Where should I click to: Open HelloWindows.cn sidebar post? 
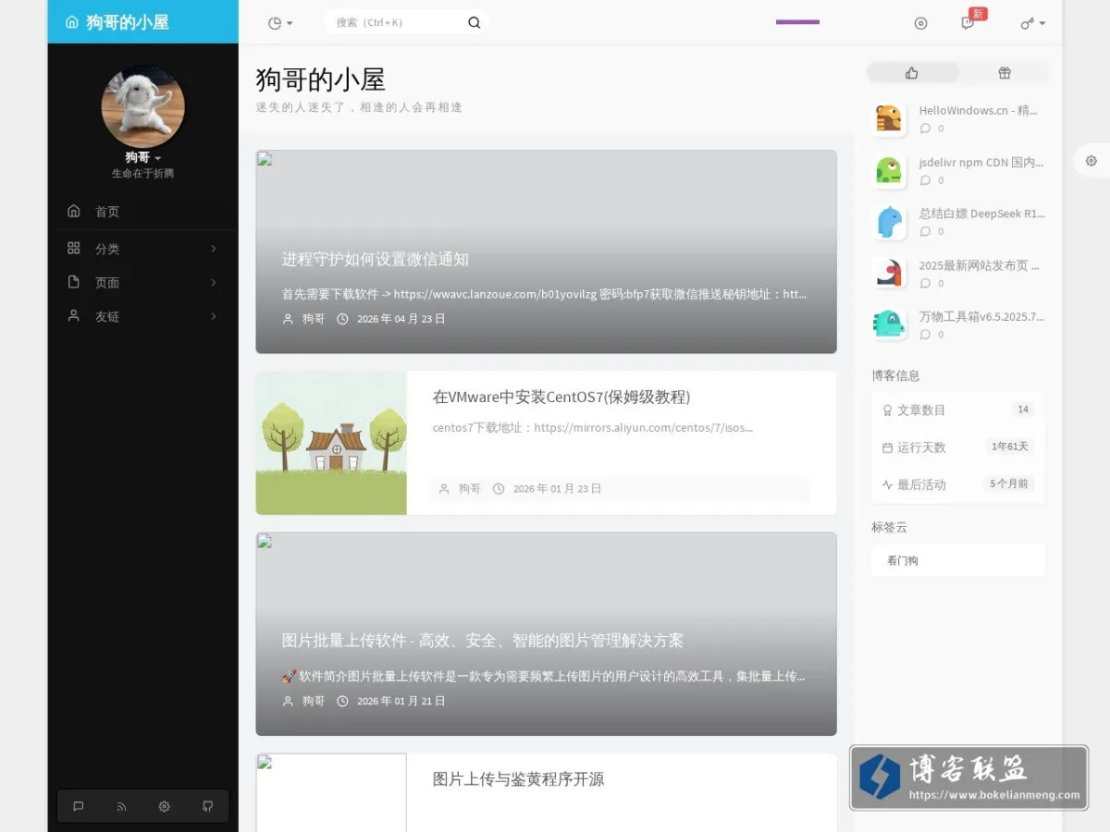tap(979, 111)
